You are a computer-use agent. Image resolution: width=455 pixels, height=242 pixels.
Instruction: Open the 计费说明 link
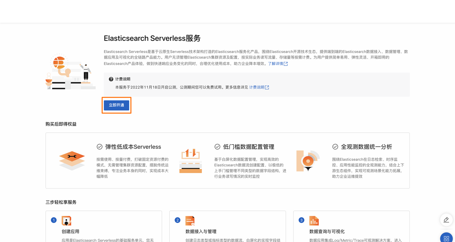pos(256,87)
